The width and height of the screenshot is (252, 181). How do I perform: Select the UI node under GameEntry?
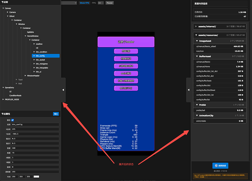tap(10, 91)
